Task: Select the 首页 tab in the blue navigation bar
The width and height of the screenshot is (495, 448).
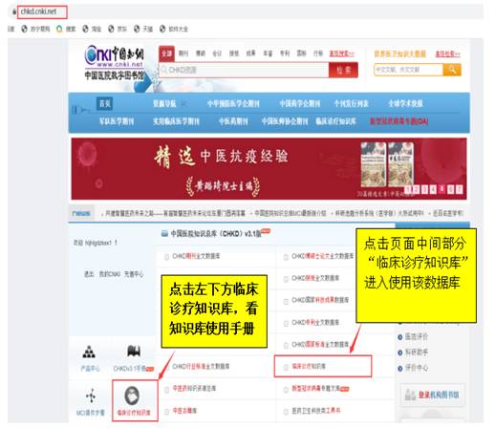Action: [x=104, y=104]
